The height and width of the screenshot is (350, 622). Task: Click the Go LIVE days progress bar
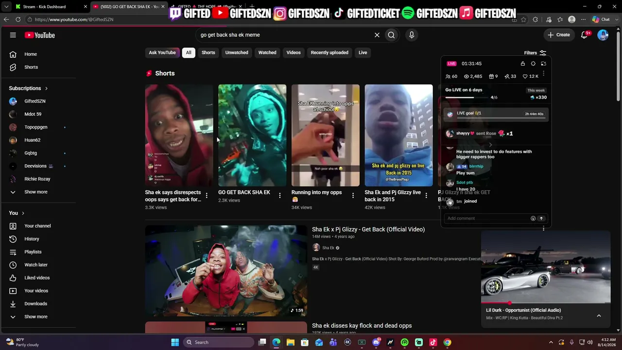coord(468,97)
